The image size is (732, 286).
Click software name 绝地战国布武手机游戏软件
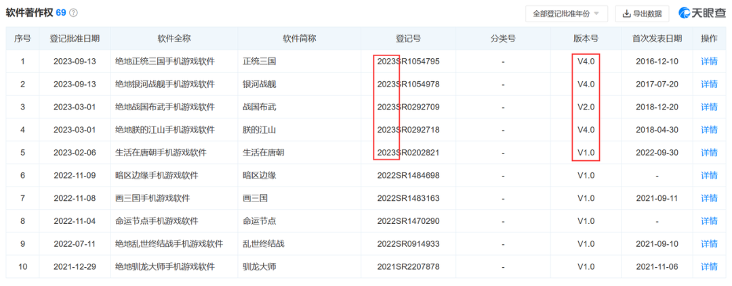[x=165, y=107]
